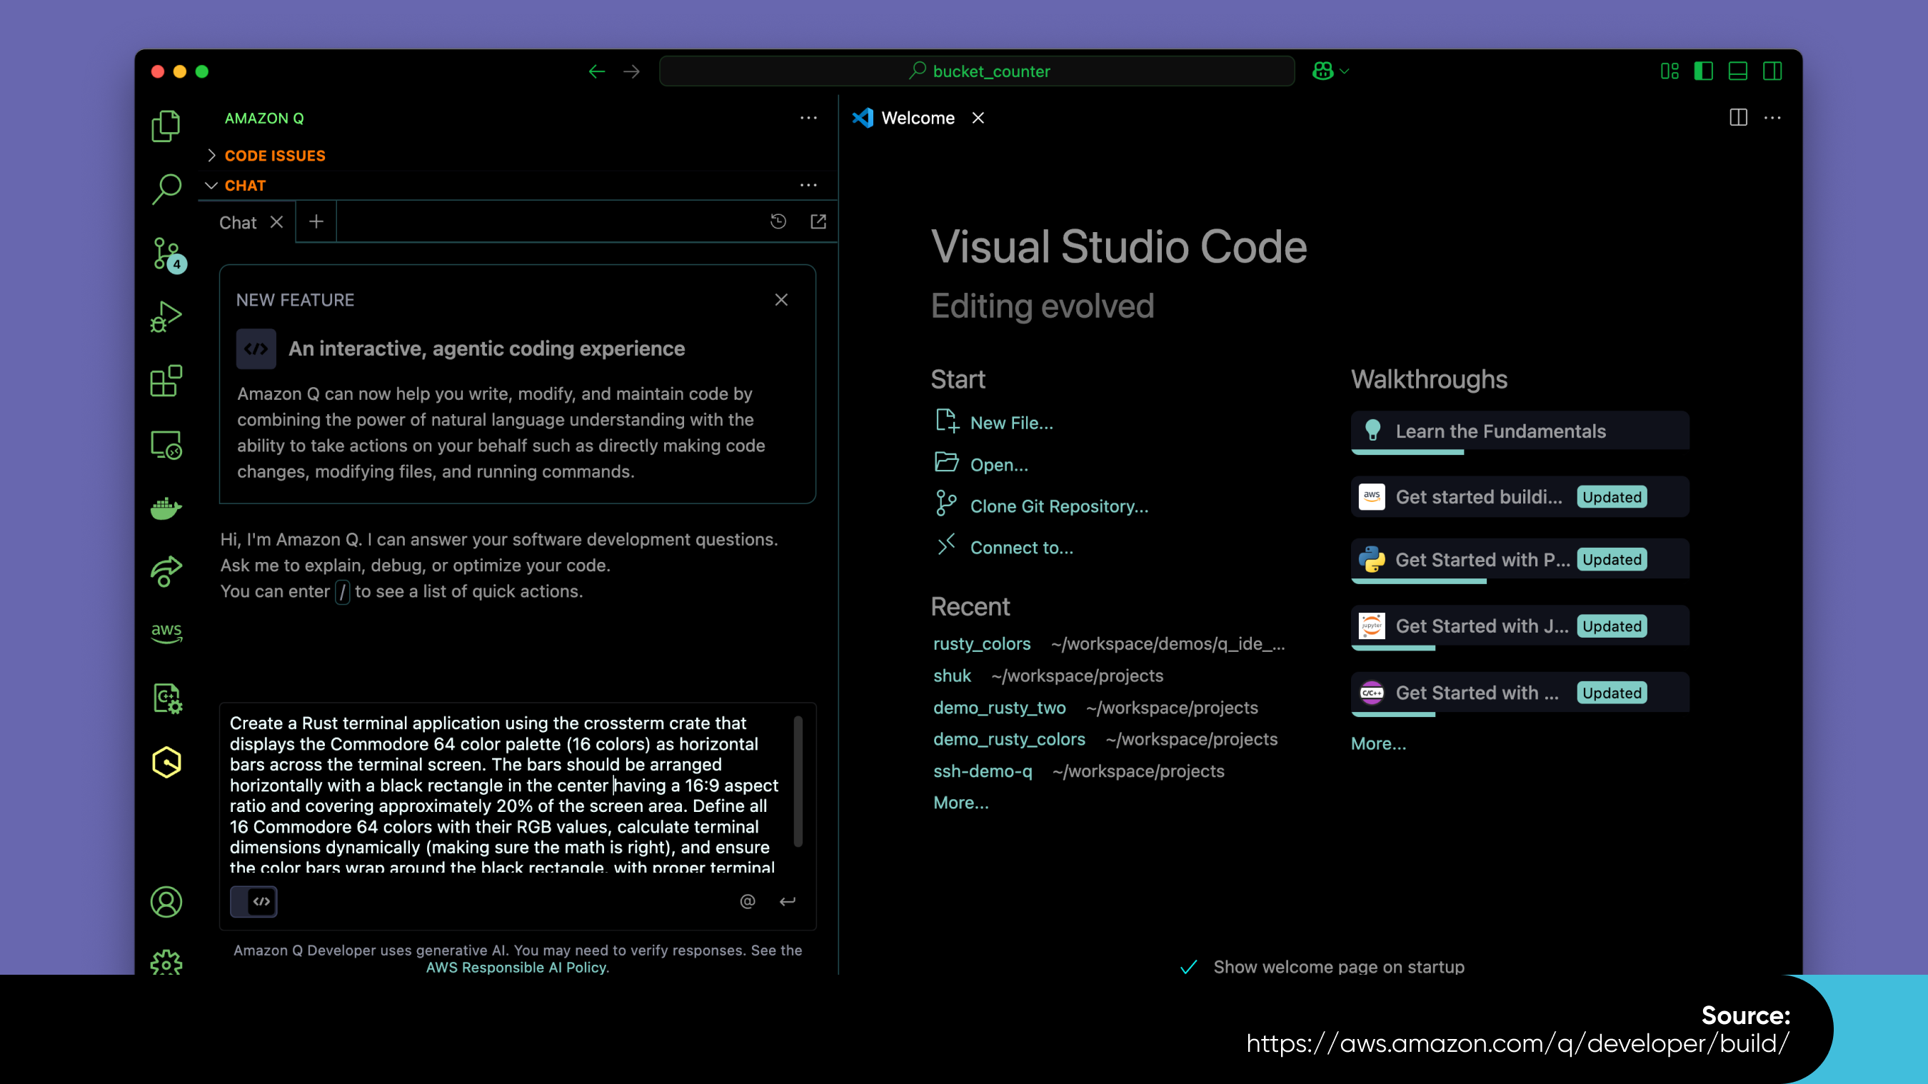Select the Chat tab

tap(238, 222)
